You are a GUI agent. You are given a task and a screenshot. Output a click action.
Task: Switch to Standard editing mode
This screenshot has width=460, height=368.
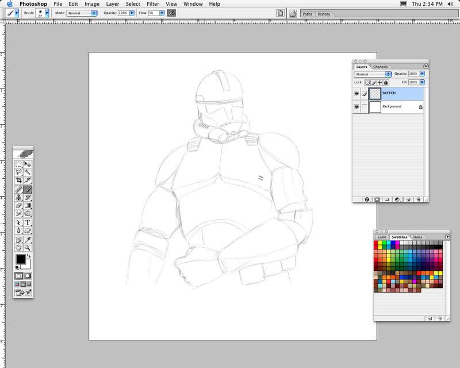18,276
